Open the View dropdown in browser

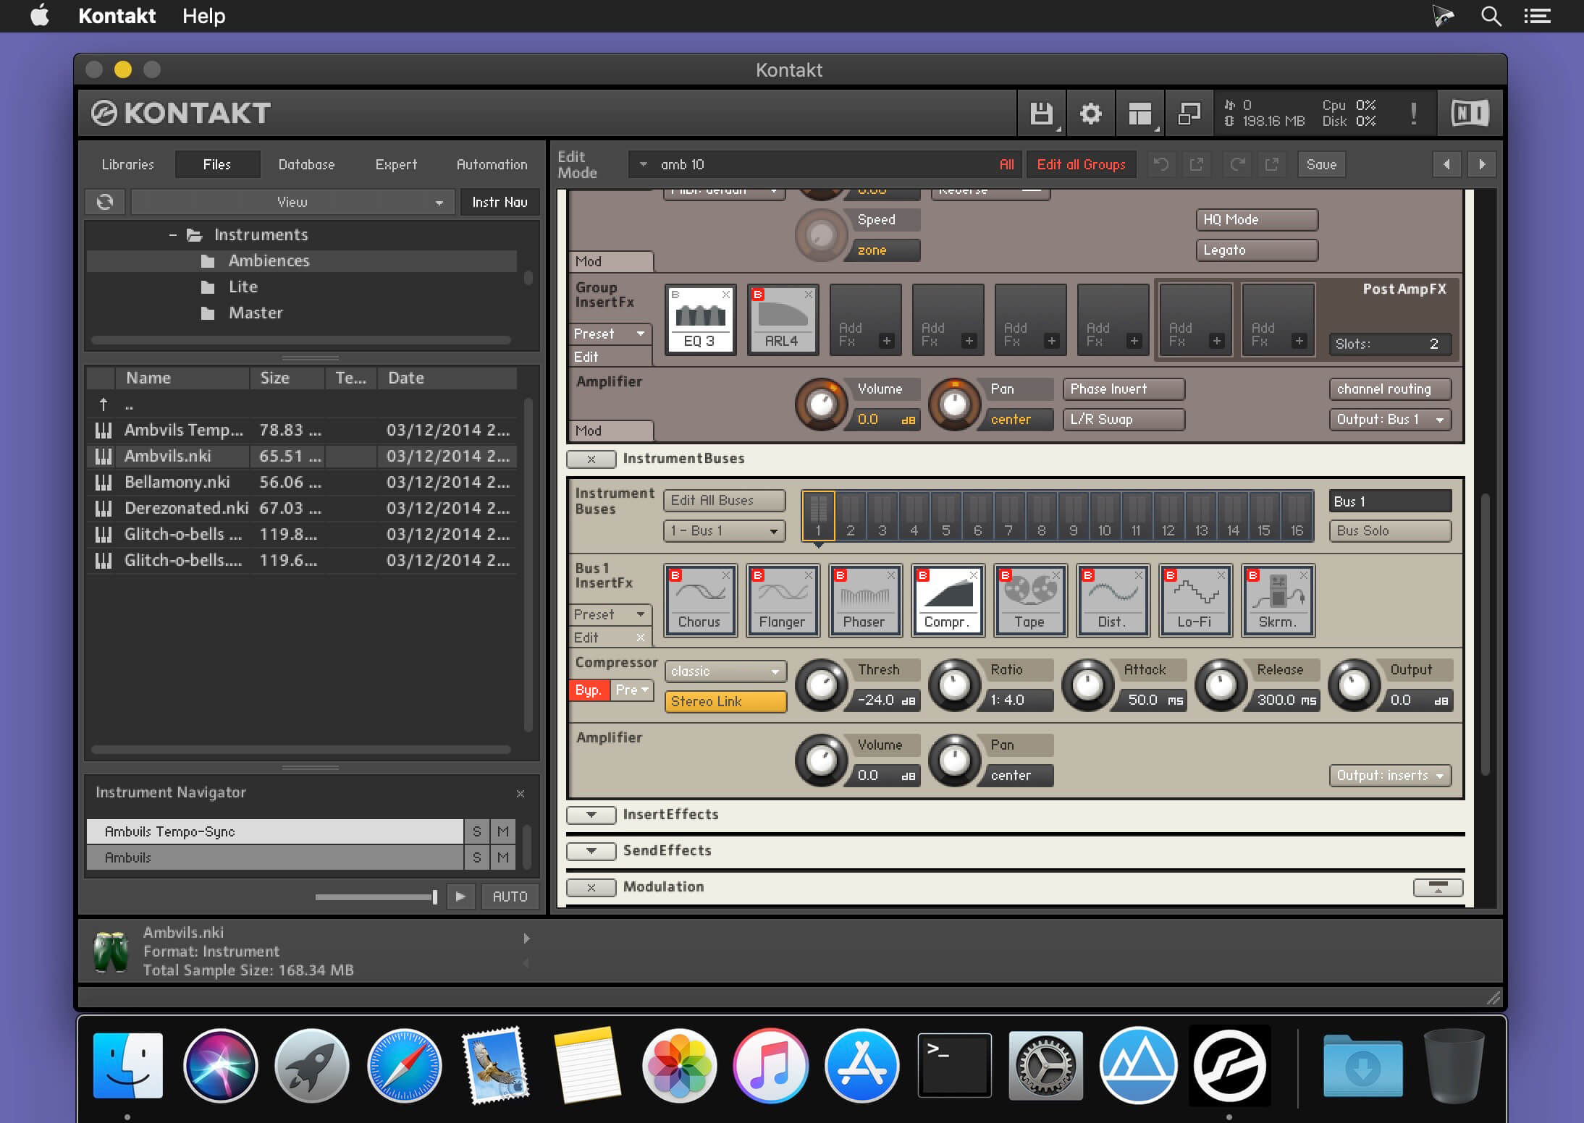(x=292, y=202)
